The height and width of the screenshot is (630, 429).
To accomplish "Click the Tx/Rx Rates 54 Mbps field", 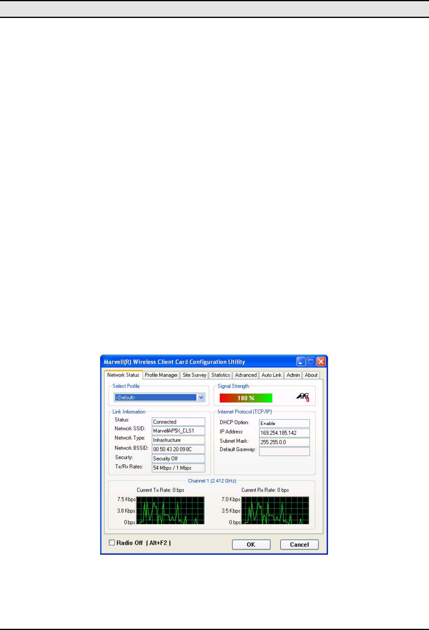I will [x=179, y=468].
